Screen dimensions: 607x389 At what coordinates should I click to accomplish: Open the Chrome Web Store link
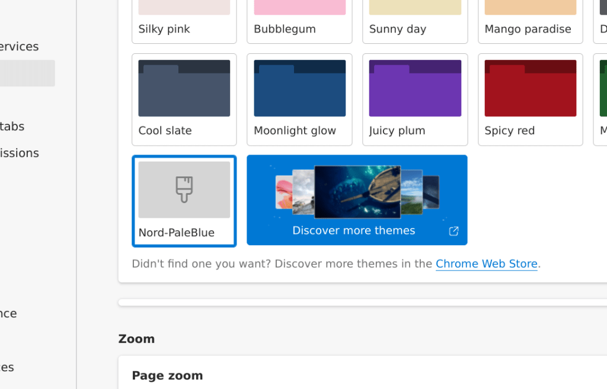tap(486, 263)
